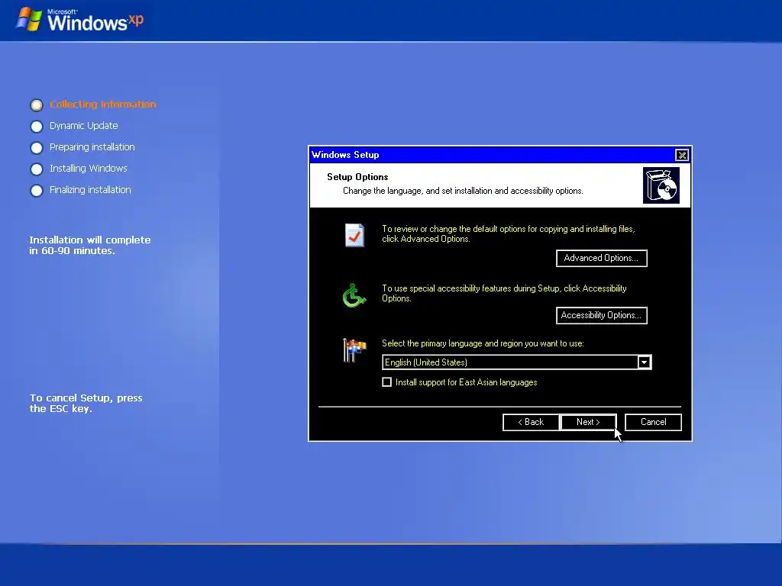This screenshot has width=782, height=586.
Task: Click the Windows XP logo
Action: 80,20
